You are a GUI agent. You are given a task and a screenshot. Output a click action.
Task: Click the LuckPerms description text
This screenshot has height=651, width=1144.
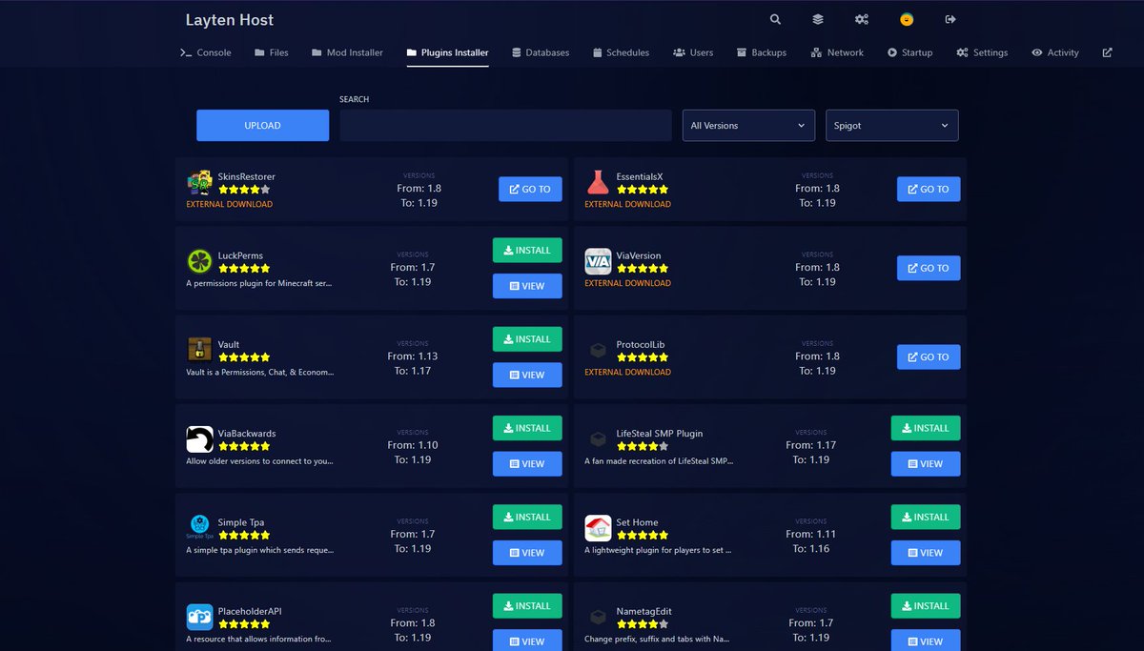tap(259, 283)
